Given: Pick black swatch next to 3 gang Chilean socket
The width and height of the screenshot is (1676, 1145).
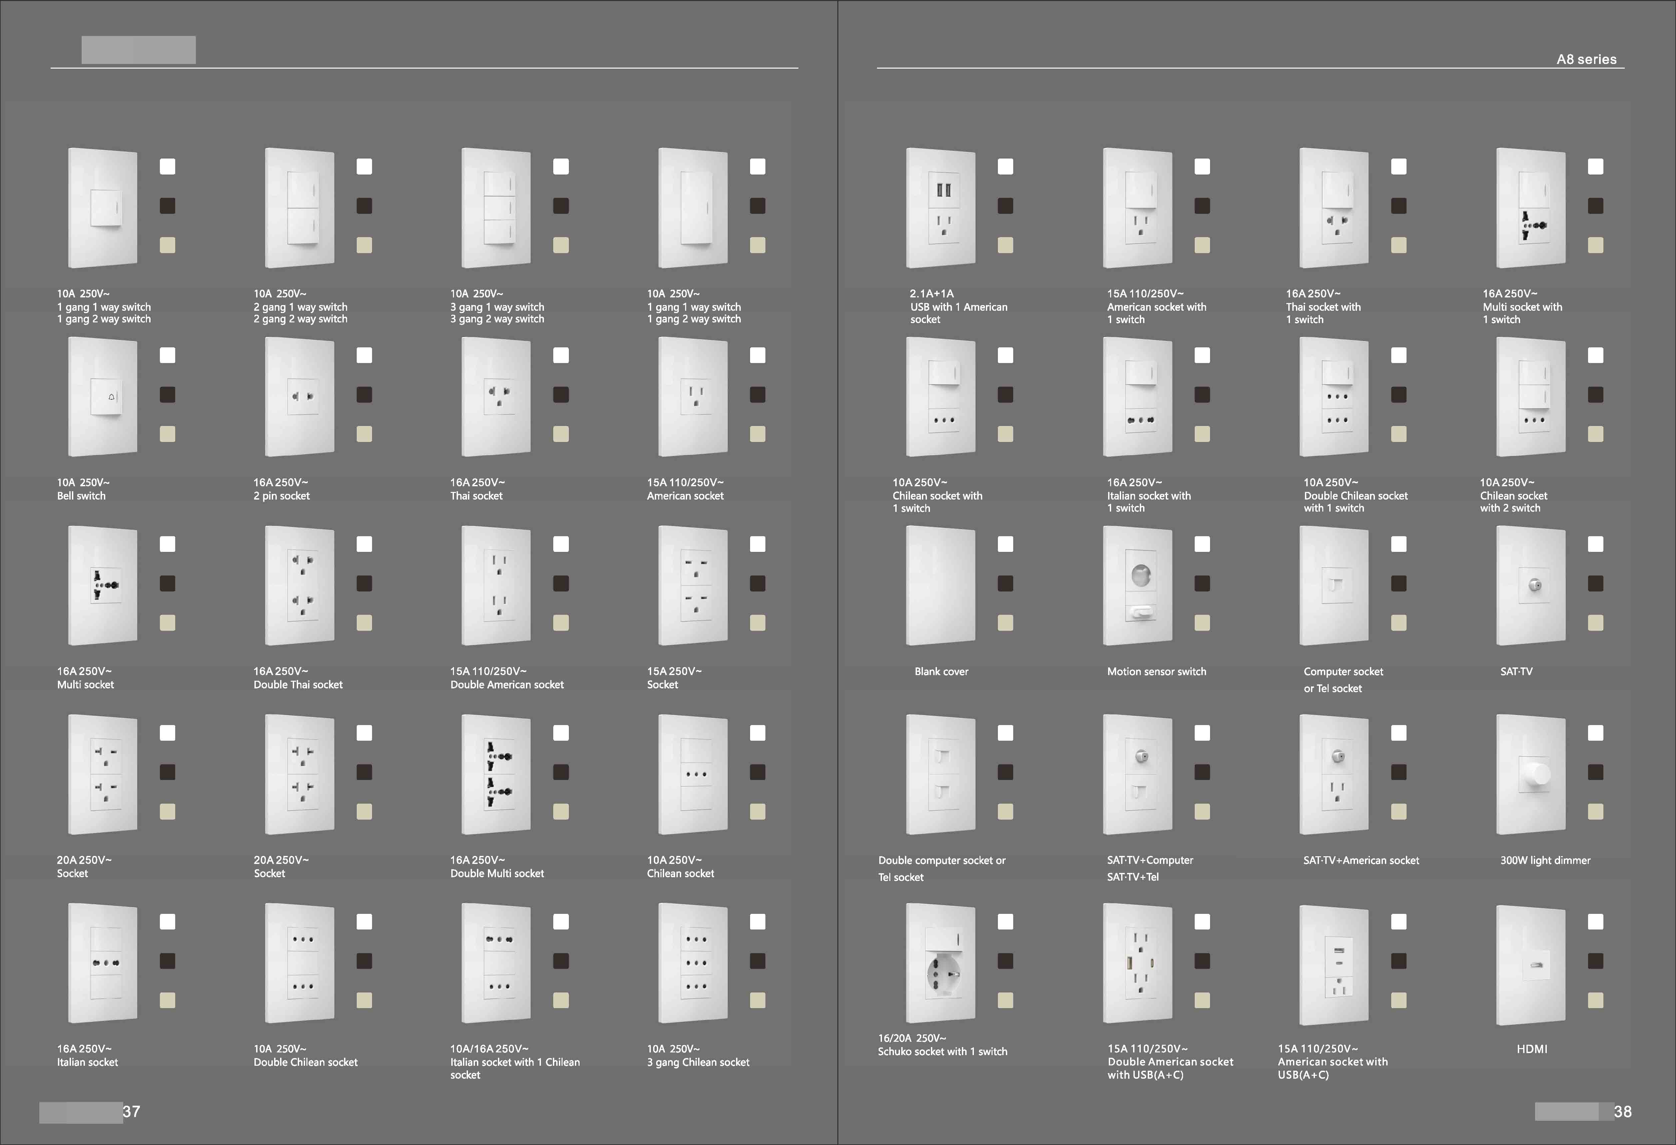Looking at the screenshot, I should [x=757, y=961].
